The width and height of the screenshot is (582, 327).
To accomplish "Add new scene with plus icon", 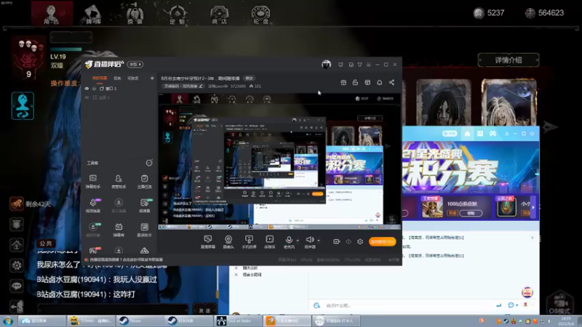I will coord(152,78).
